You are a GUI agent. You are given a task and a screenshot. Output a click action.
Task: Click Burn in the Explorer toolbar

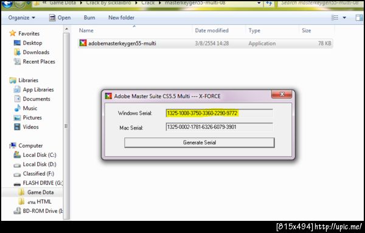(x=89, y=18)
